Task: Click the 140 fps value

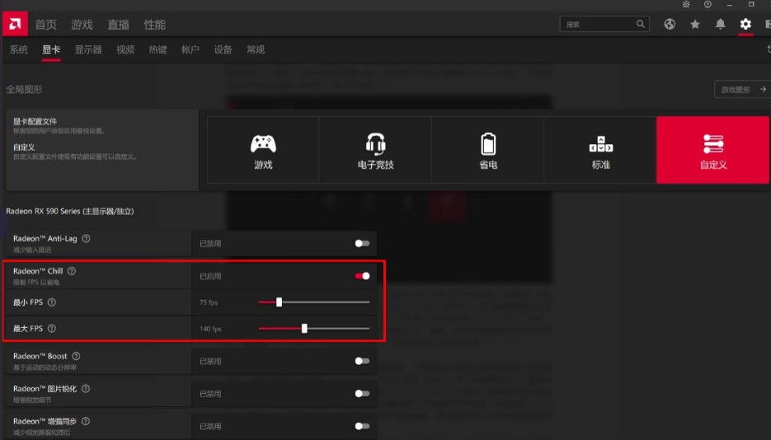Action: click(210, 329)
